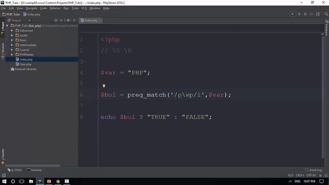This screenshot has width=329, height=185.
Task: Open the Window menu
Action: (x=95, y=8)
